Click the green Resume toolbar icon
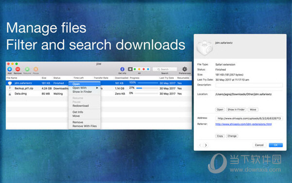 pyautogui.click(x=27, y=69)
